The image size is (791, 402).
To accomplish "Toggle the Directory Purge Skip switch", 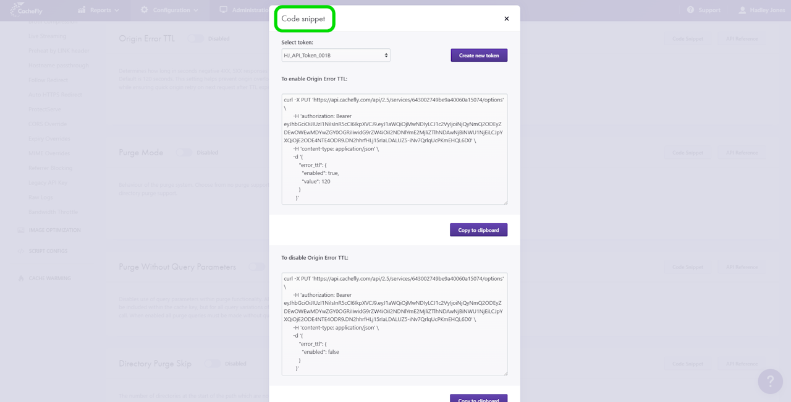I will (213, 364).
